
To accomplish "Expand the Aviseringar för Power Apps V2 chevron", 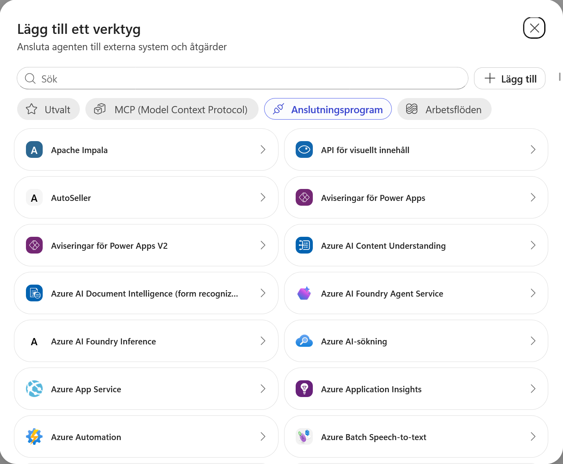I will tap(263, 245).
